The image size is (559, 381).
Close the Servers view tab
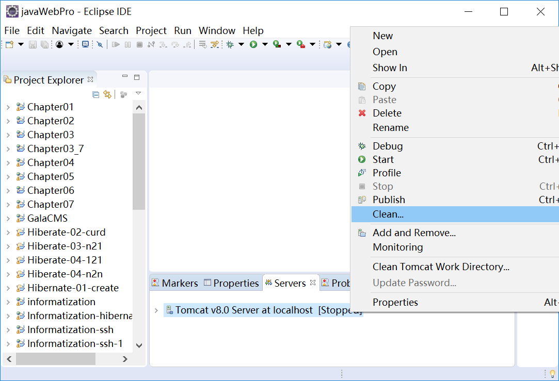click(x=313, y=283)
